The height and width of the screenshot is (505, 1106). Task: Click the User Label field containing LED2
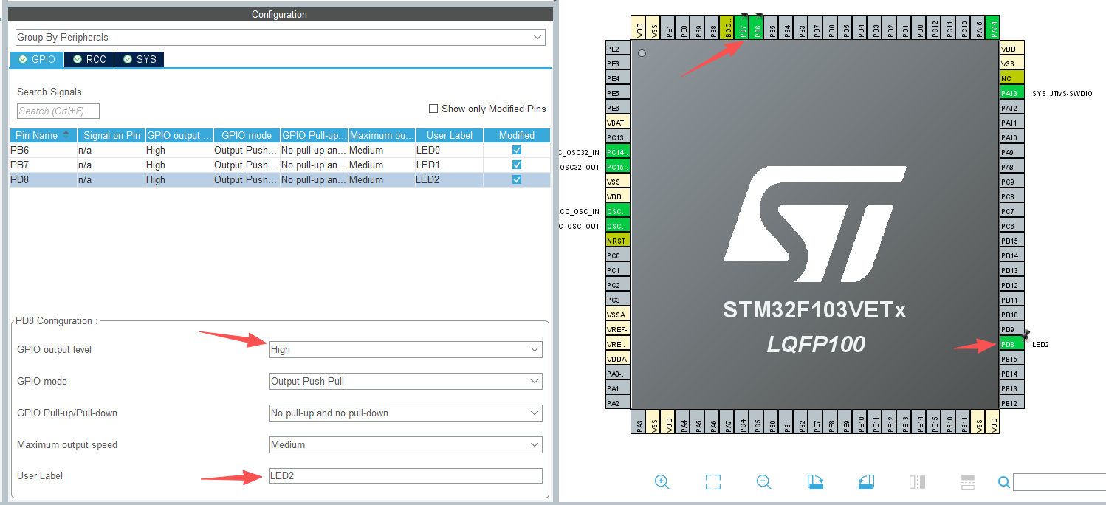406,475
